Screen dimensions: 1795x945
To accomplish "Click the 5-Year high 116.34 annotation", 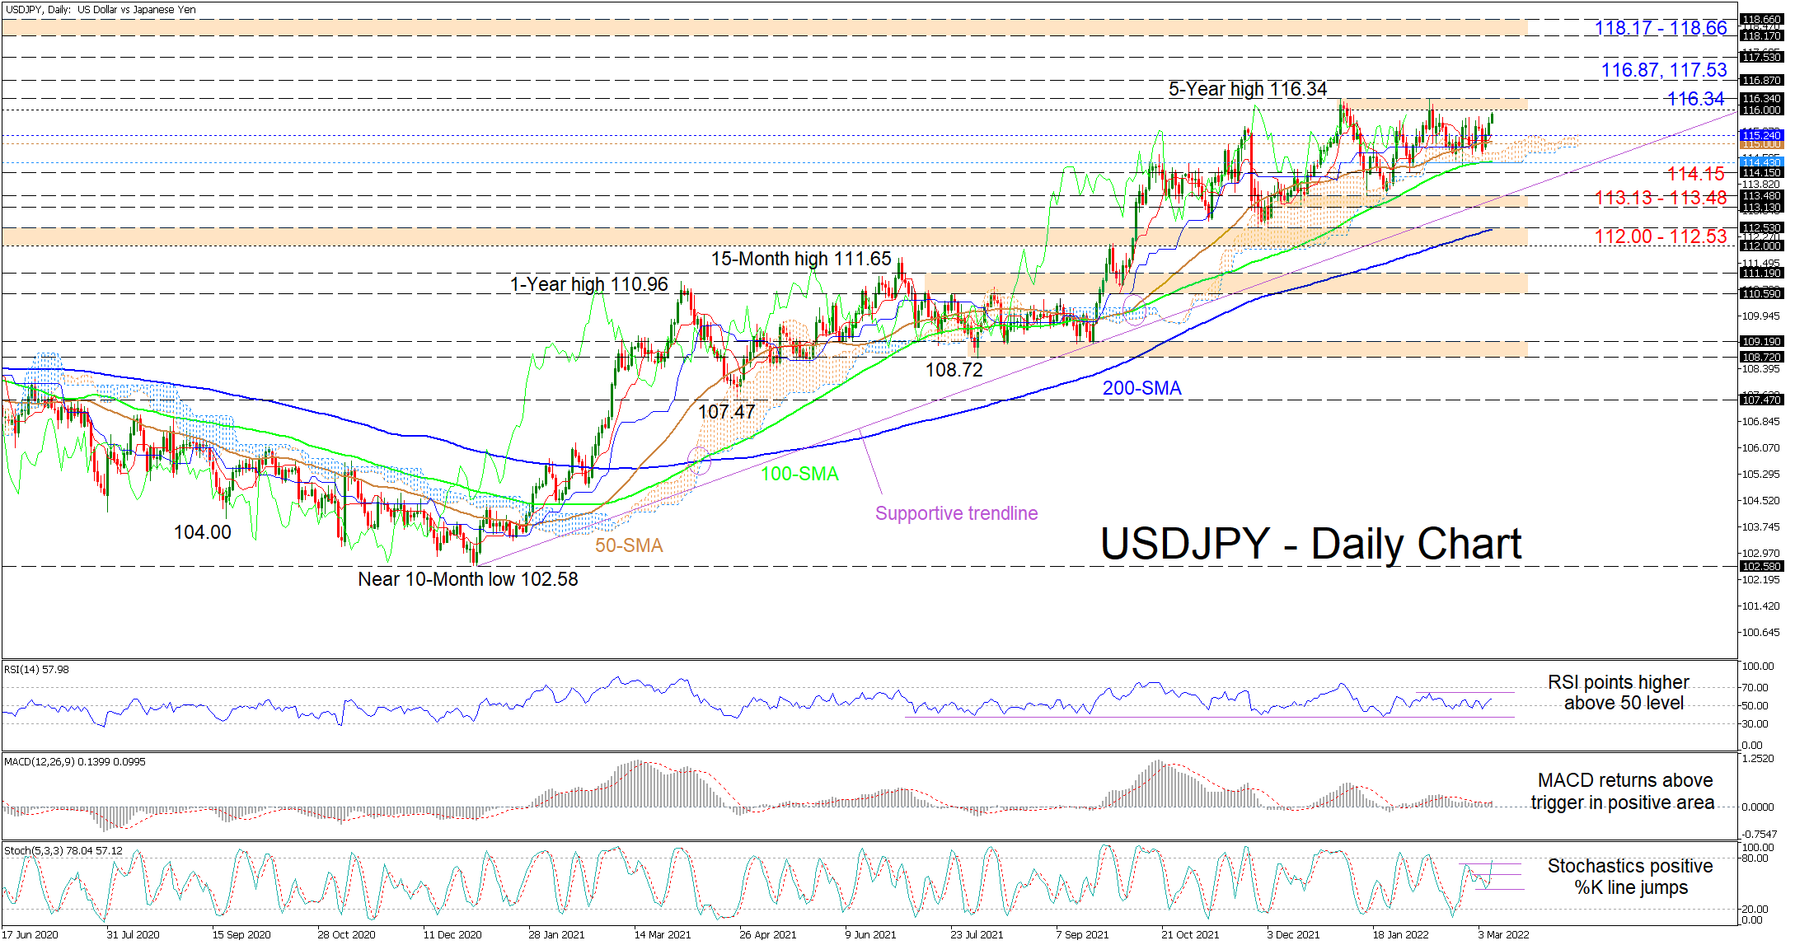I will tap(1247, 89).
